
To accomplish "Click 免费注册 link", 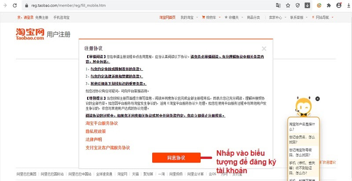I will [42, 18].
